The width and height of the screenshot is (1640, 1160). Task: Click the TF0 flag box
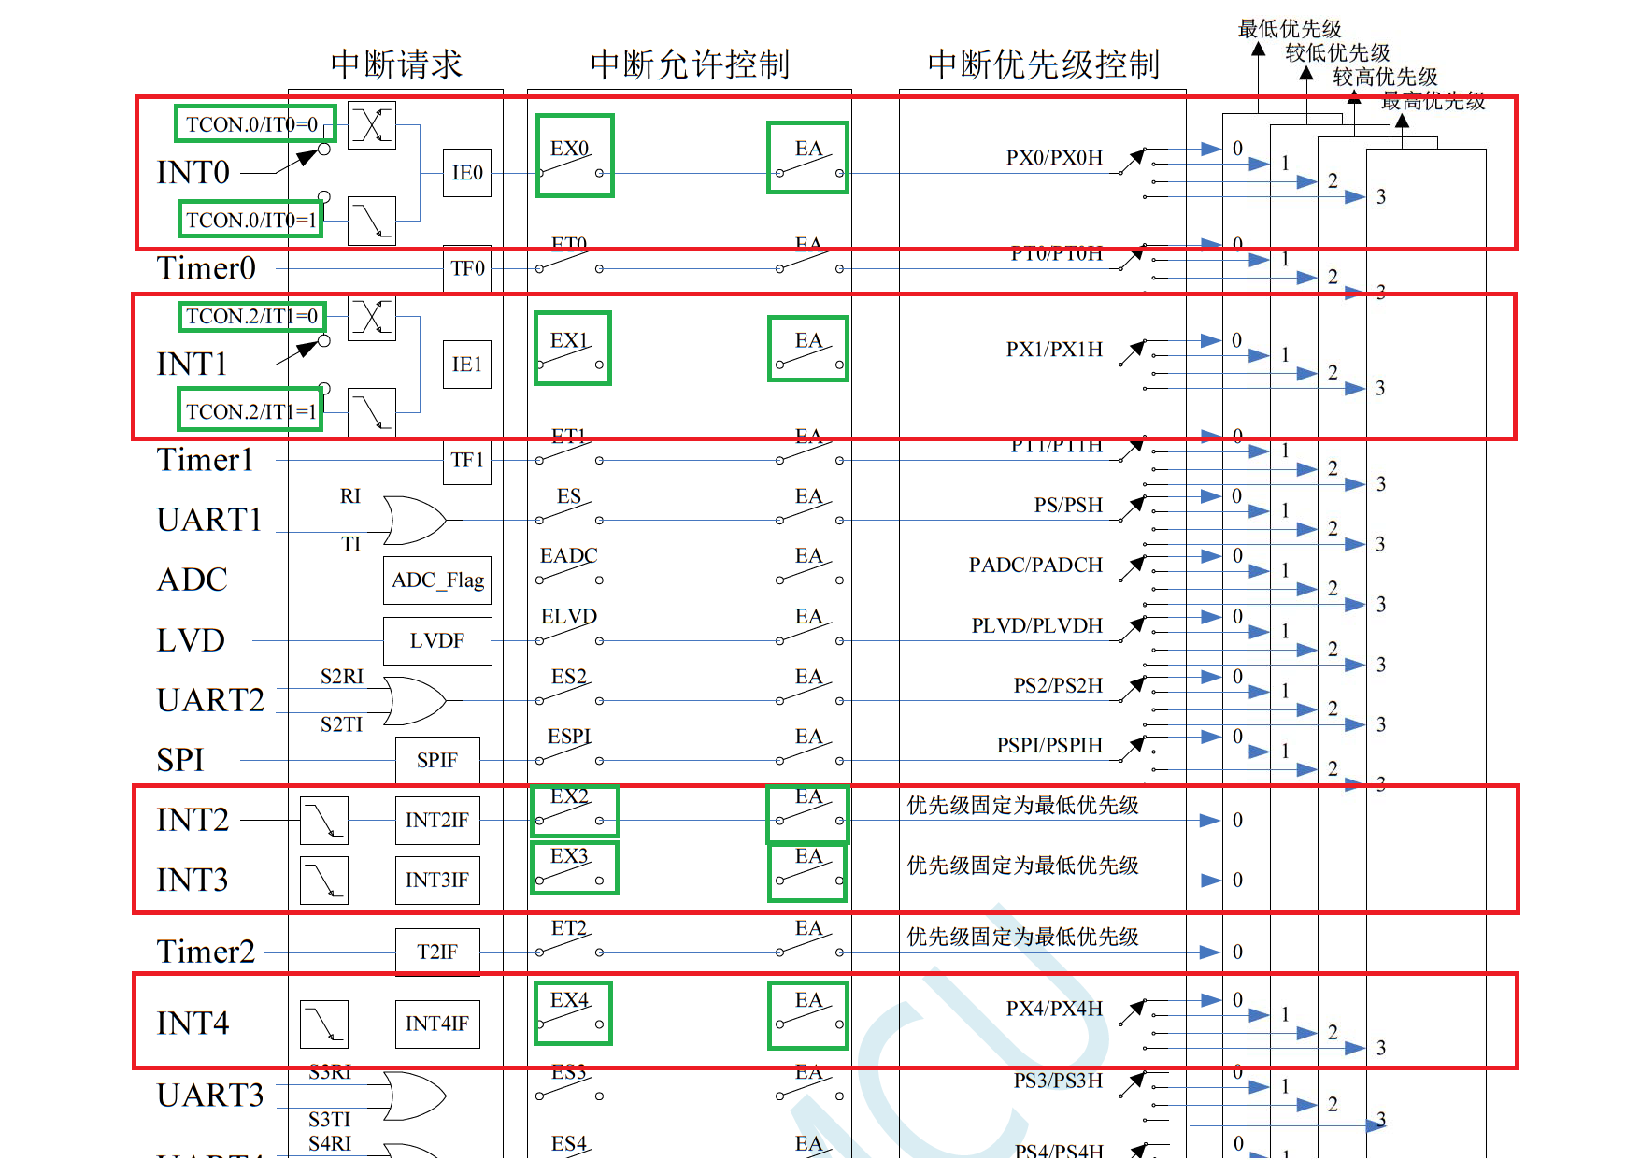pos(467,269)
